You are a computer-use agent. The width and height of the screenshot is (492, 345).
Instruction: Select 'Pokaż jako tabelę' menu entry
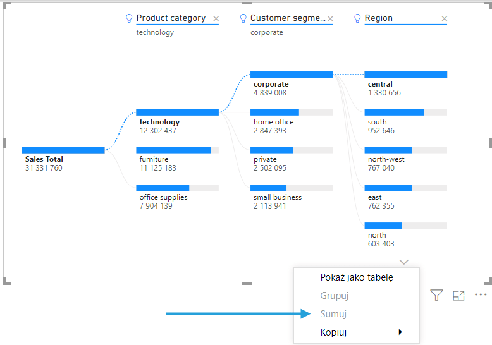click(357, 277)
